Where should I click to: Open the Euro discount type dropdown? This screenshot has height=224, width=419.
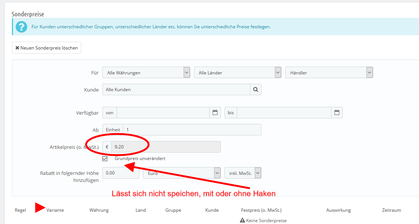tap(182, 173)
